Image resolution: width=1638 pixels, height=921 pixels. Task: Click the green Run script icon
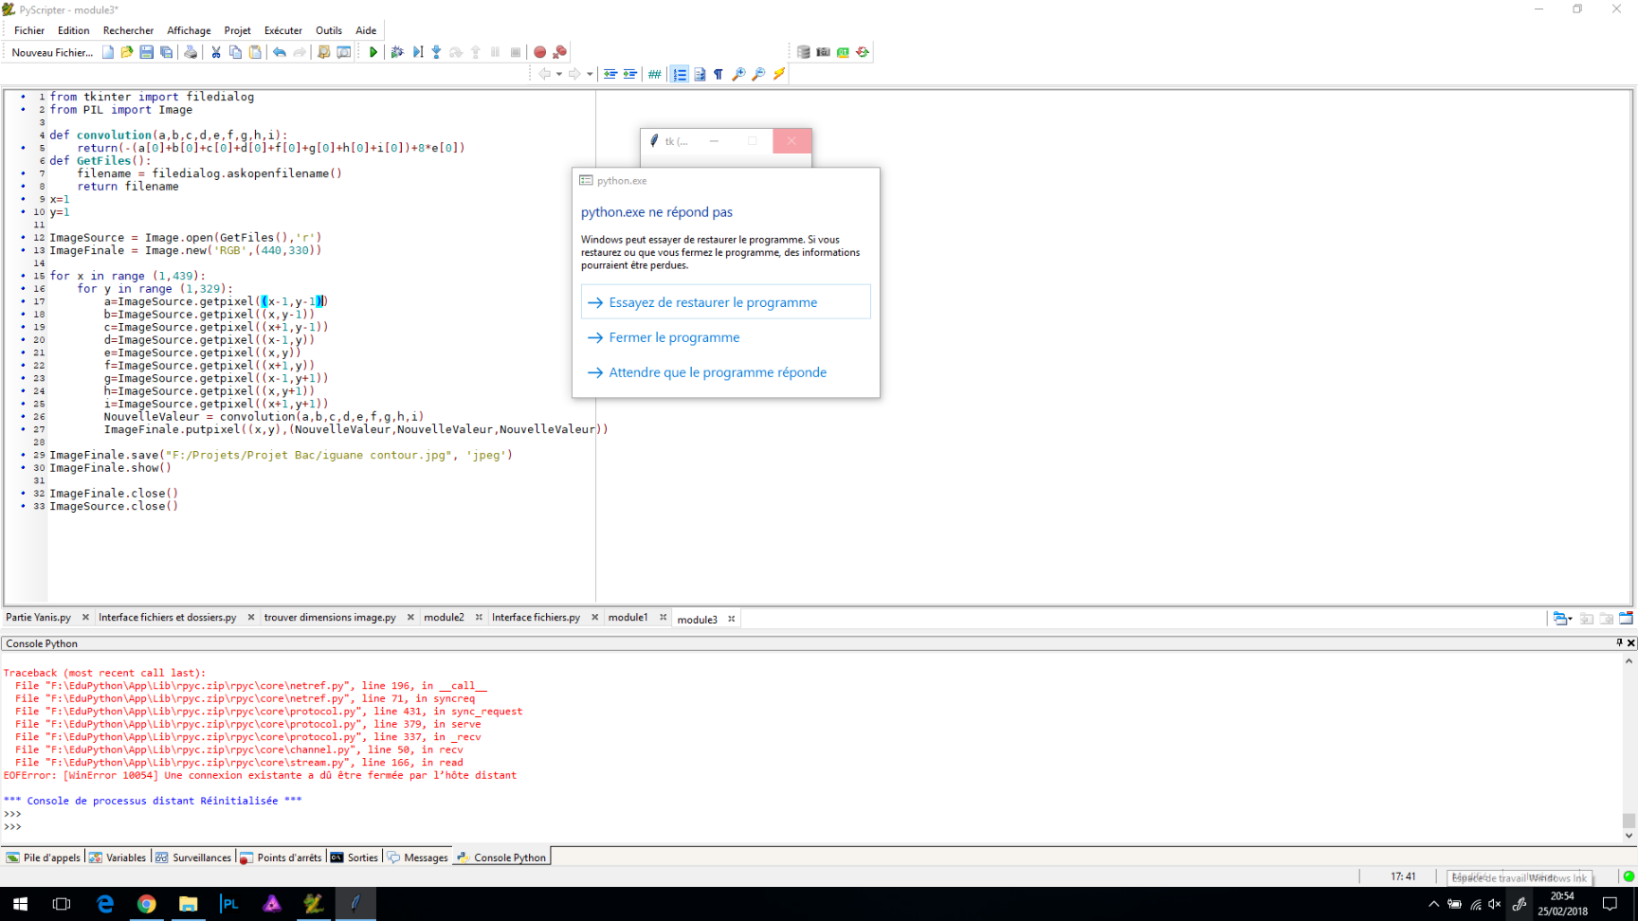(373, 52)
